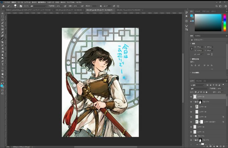Click the vertical hue spectrum slider
This screenshot has width=228, height=148.
point(225,23)
